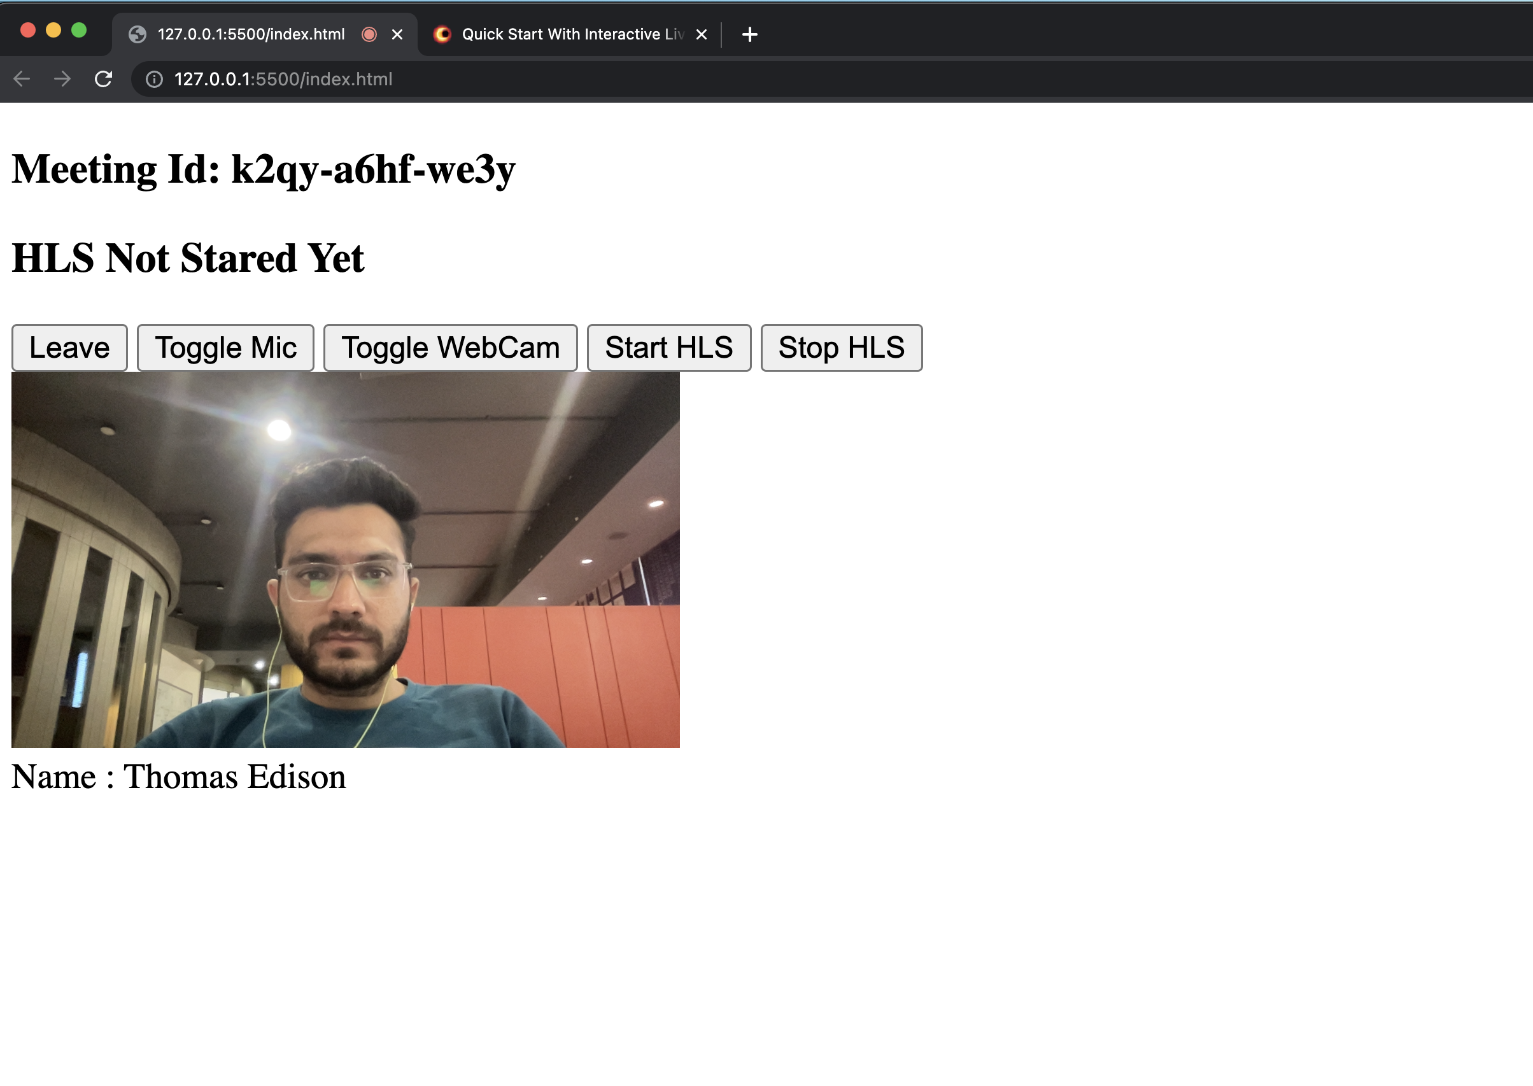The width and height of the screenshot is (1533, 1086).
Task: Toggle the camera with Toggle WebCam
Action: (x=450, y=348)
